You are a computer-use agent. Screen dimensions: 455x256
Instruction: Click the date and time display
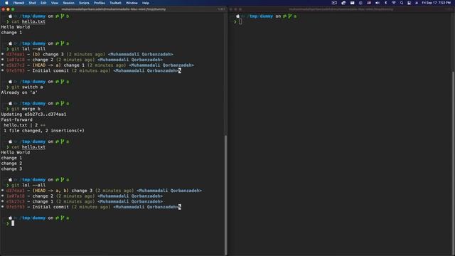pos(436,3)
